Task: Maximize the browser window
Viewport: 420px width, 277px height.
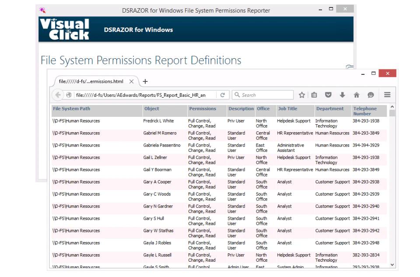Action: click(x=373, y=74)
